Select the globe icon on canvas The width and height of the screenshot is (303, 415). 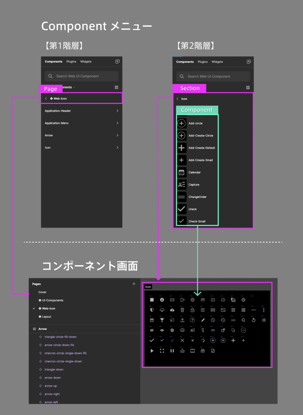172,330
